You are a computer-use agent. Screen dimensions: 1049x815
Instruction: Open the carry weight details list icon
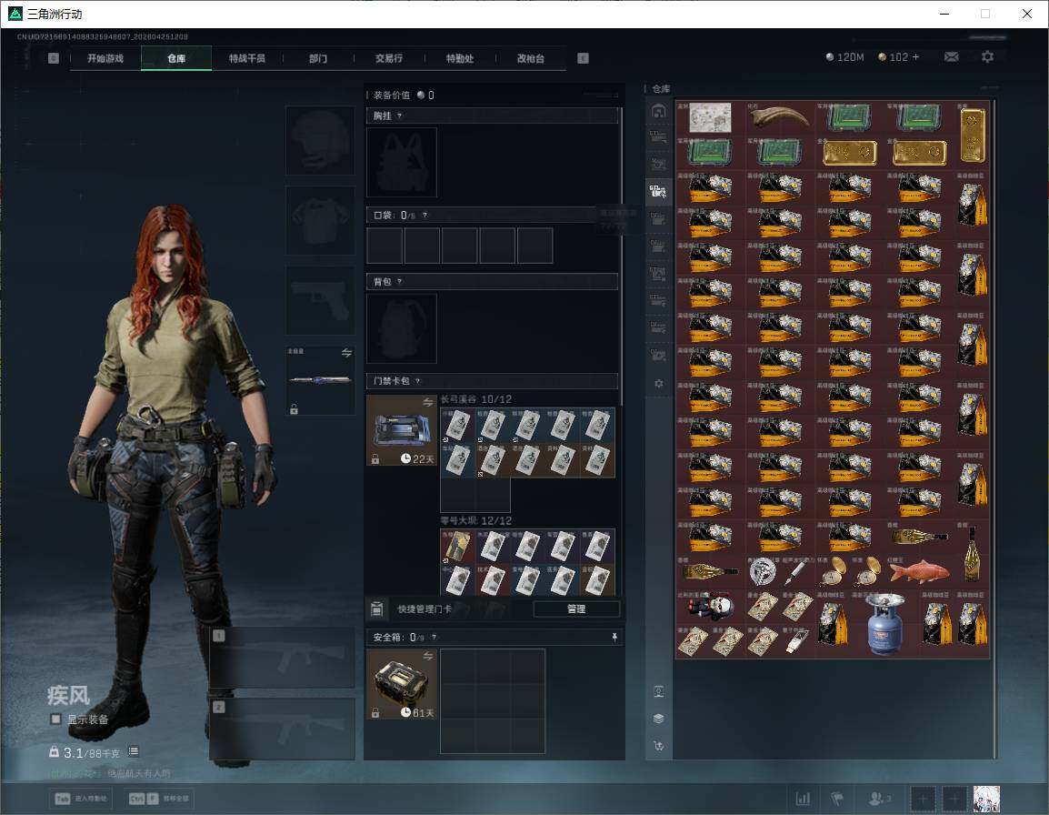134,751
